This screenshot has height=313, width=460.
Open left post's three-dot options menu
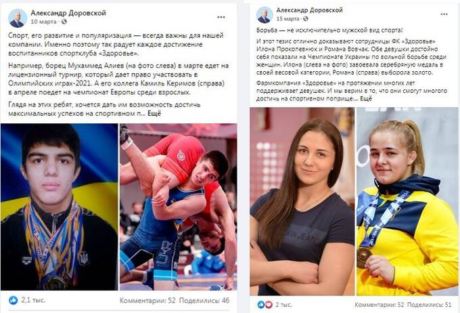(221, 18)
